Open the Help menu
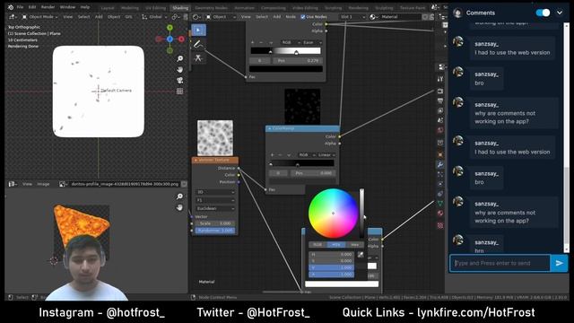 [x=85, y=7]
